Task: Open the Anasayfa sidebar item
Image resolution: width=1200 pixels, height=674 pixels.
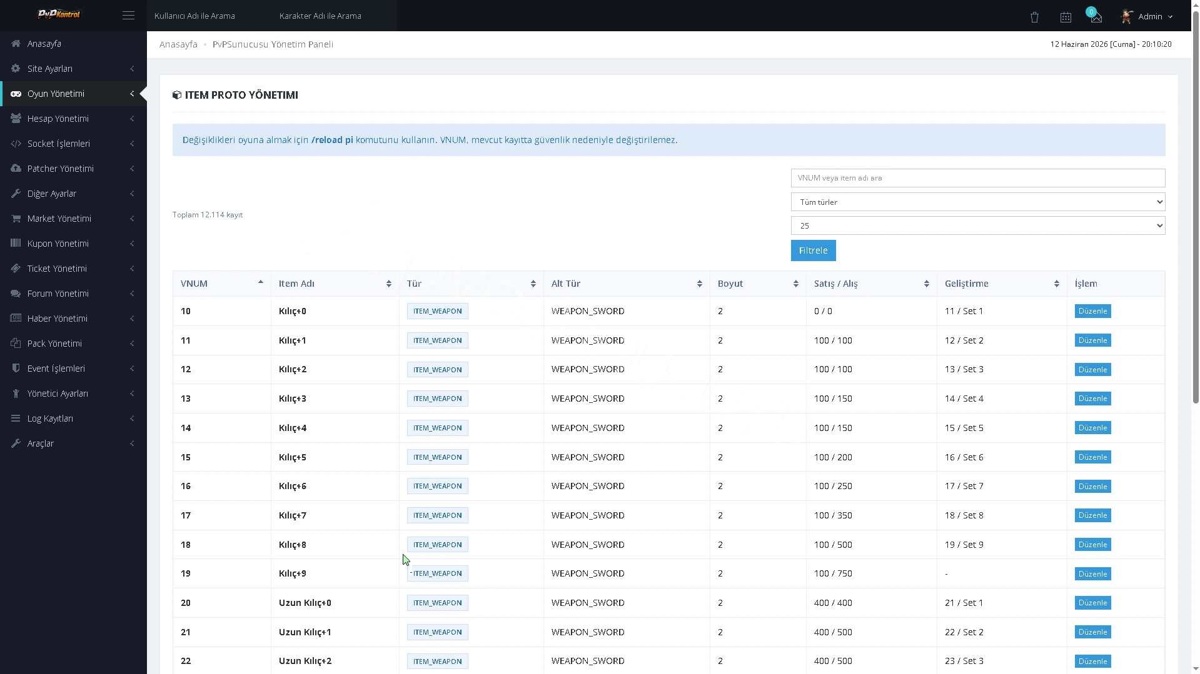Action: (73, 44)
